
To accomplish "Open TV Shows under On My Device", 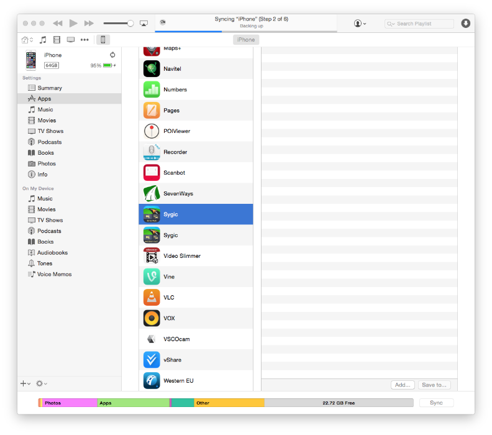I will point(70,221).
